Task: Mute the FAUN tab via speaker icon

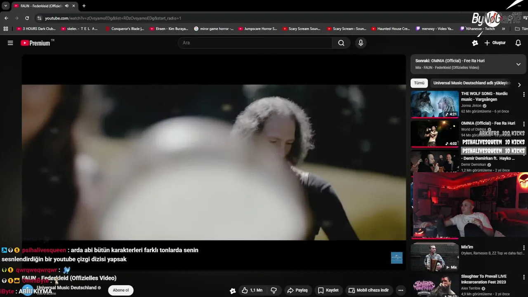Action: tap(67, 6)
